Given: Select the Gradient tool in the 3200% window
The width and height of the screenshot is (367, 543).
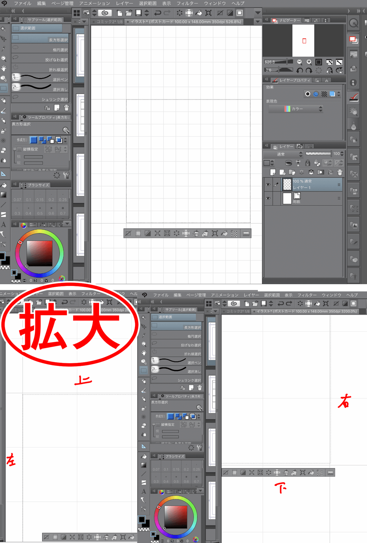Looking at the screenshot, I should pyautogui.click(x=144, y=465).
